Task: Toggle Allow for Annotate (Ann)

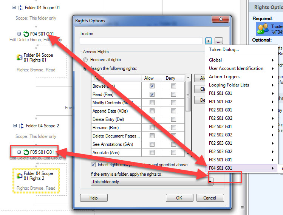Action: click(x=152, y=153)
